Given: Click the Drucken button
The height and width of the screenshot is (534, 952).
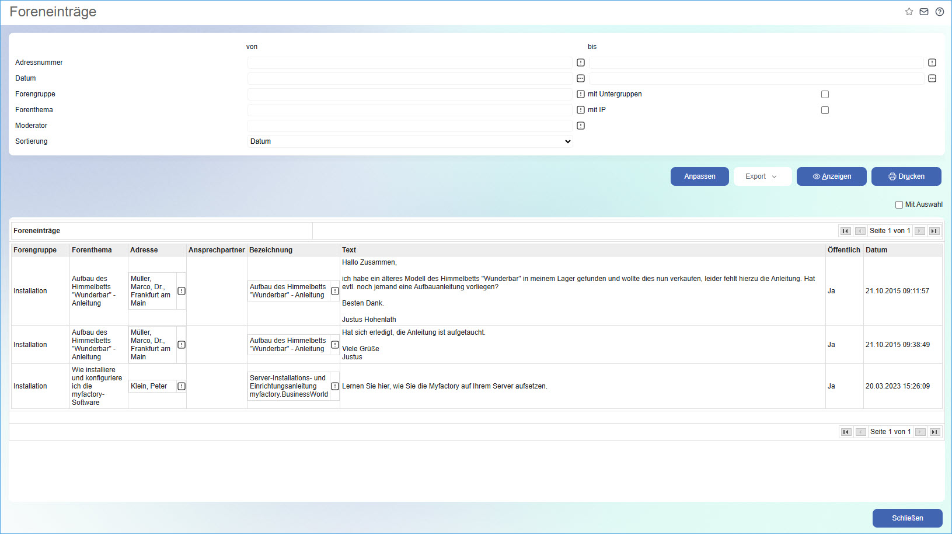Looking at the screenshot, I should pyautogui.click(x=906, y=176).
